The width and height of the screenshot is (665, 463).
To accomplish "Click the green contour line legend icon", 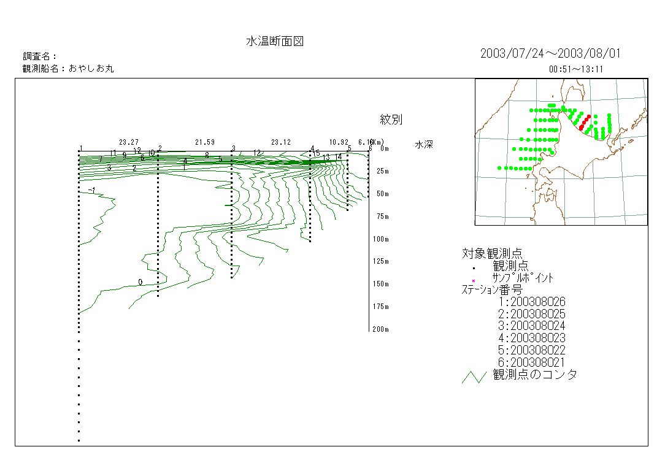I will pyautogui.click(x=474, y=377).
